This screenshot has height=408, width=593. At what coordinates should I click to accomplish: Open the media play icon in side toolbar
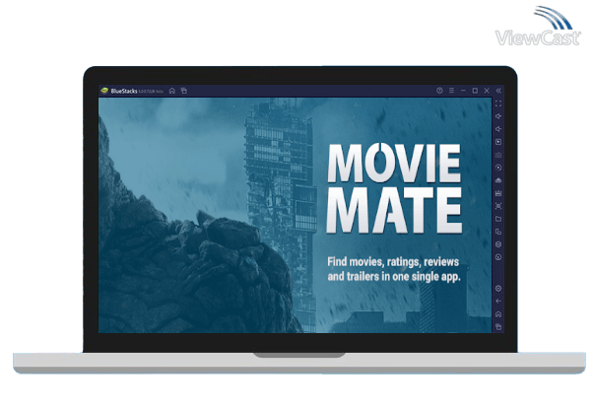point(498,142)
